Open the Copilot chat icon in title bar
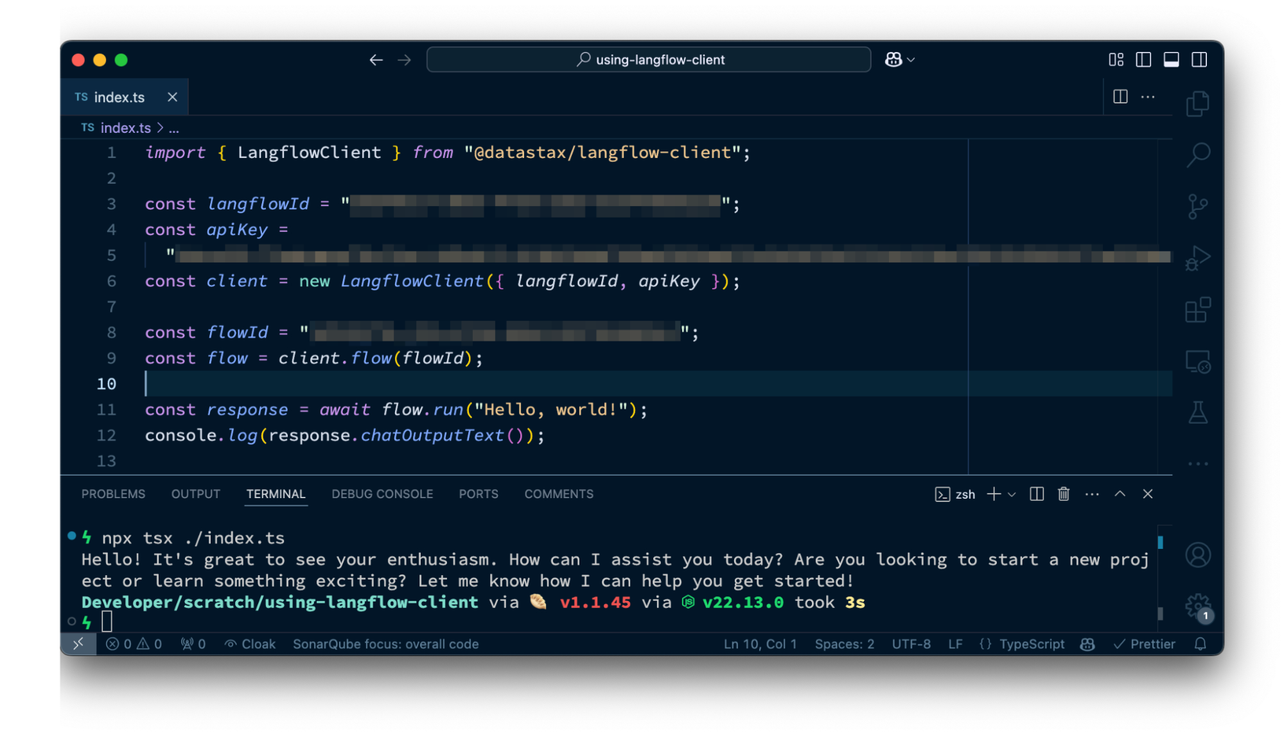The width and height of the screenshot is (1284, 735). tap(893, 60)
